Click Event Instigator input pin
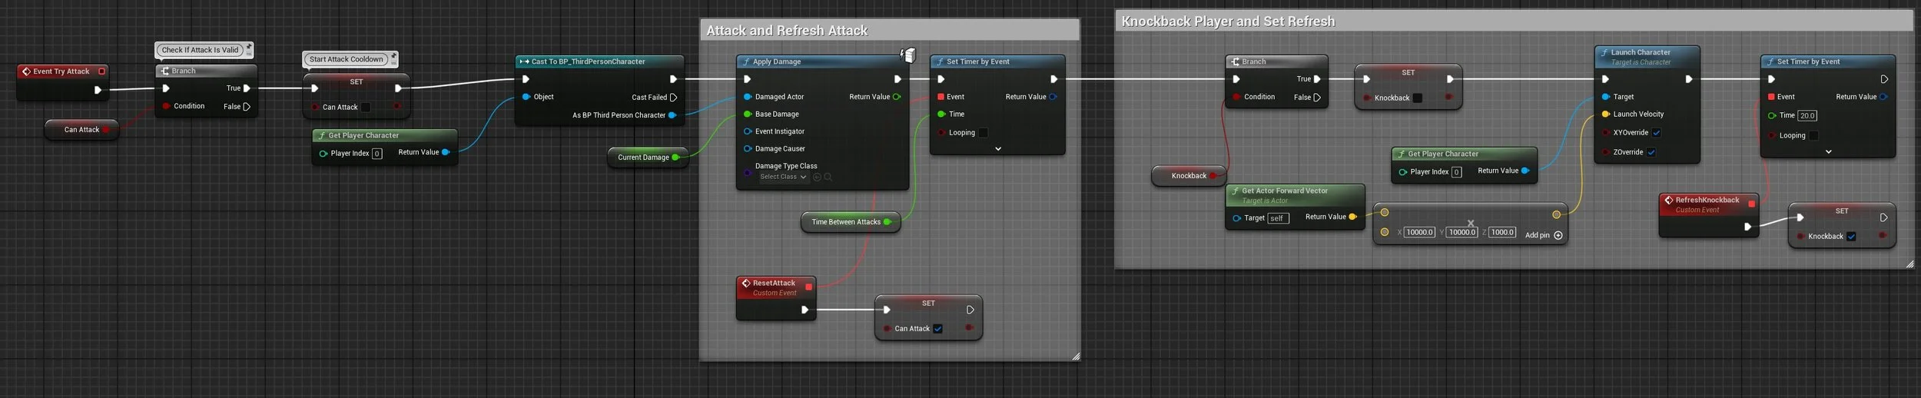This screenshot has width=1921, height=398. coord(748,131)
